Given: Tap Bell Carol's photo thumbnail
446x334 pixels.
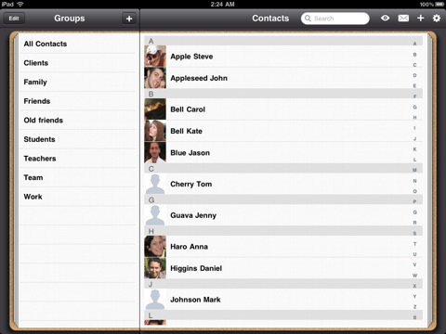Looking at the screenshot, I should click(155, 109).
